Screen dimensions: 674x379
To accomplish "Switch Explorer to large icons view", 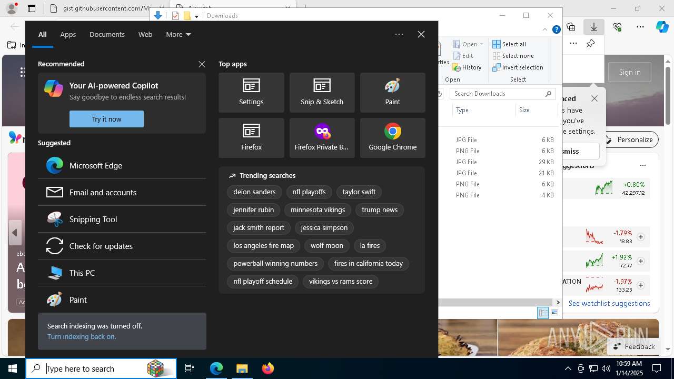I will click(554, 313).
